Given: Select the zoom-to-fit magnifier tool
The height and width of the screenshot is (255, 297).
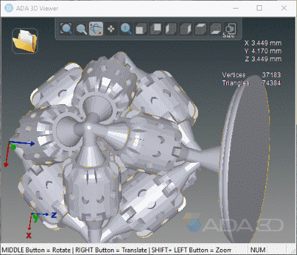Looking at the screenshot, I should coord(66,29).
